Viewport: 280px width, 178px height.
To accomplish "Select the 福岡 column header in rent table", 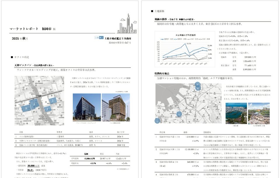I will click(86, 153).
